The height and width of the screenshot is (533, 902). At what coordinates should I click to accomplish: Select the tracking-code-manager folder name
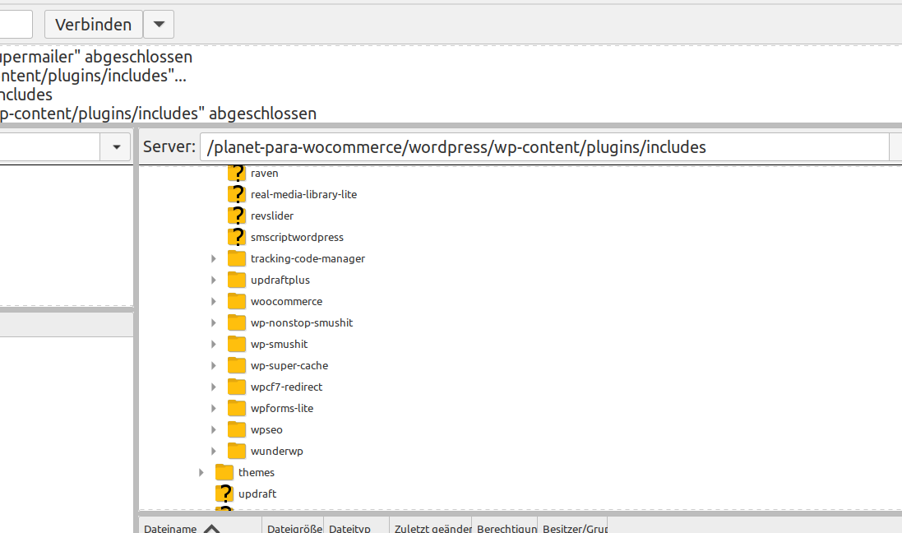[308, 258]
